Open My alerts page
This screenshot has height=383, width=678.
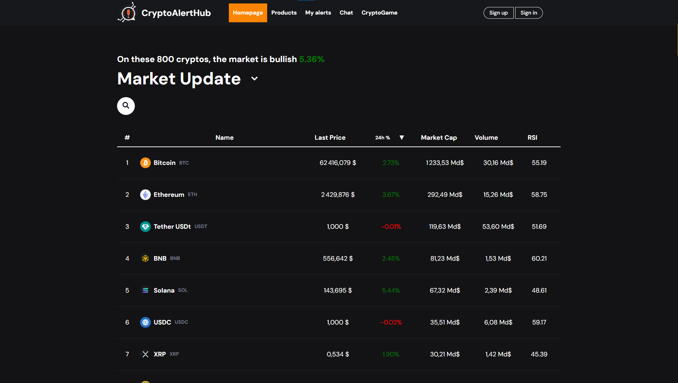tap(318, 13)
